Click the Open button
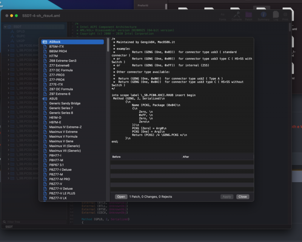Screen dimensions: 302x242 (121, 197)
